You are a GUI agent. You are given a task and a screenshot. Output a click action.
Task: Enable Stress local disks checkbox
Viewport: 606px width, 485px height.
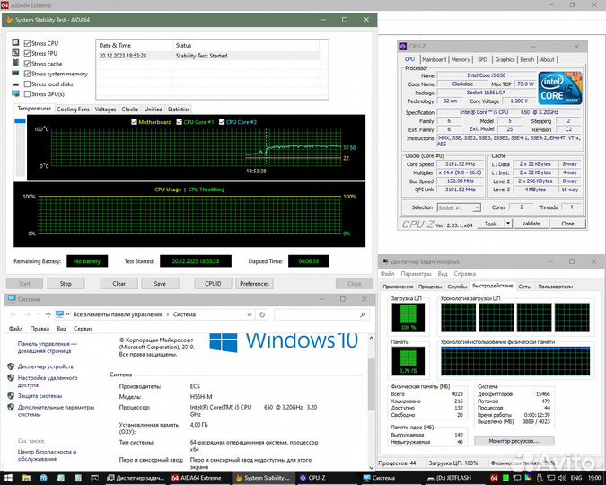[27, 84]
